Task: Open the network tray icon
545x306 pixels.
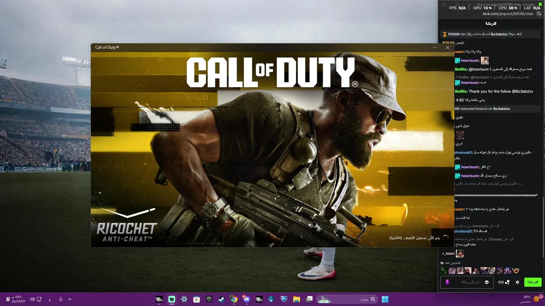Action: (x=39, y=299)
